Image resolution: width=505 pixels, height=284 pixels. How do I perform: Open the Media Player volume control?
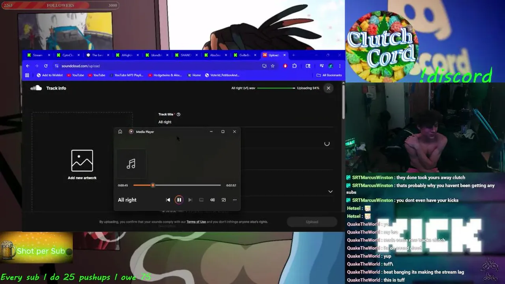pos(212,200)
